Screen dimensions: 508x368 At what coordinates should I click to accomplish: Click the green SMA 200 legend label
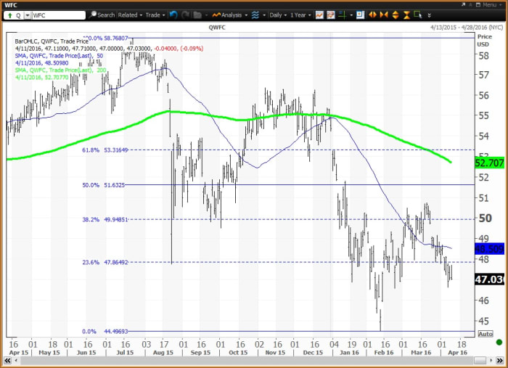point(60,70)
